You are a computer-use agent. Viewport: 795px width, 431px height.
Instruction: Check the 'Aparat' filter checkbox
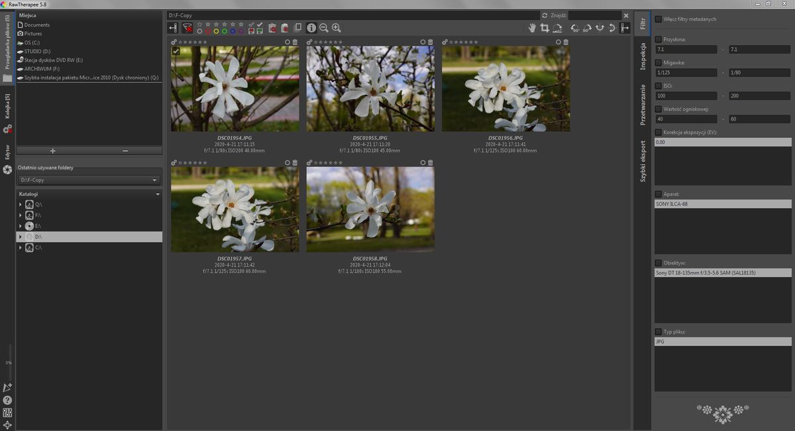coord(658,194)
